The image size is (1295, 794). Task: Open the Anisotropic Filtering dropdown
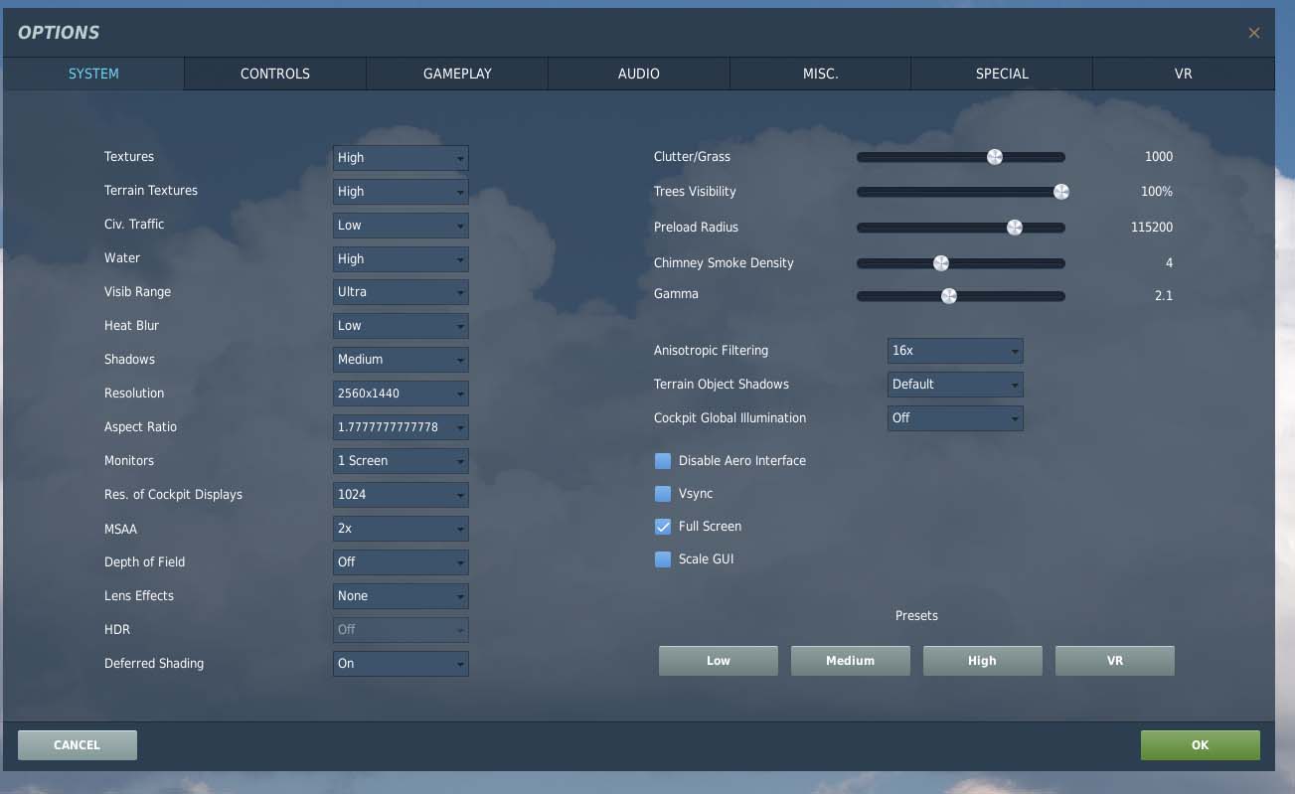pos(955,351)
